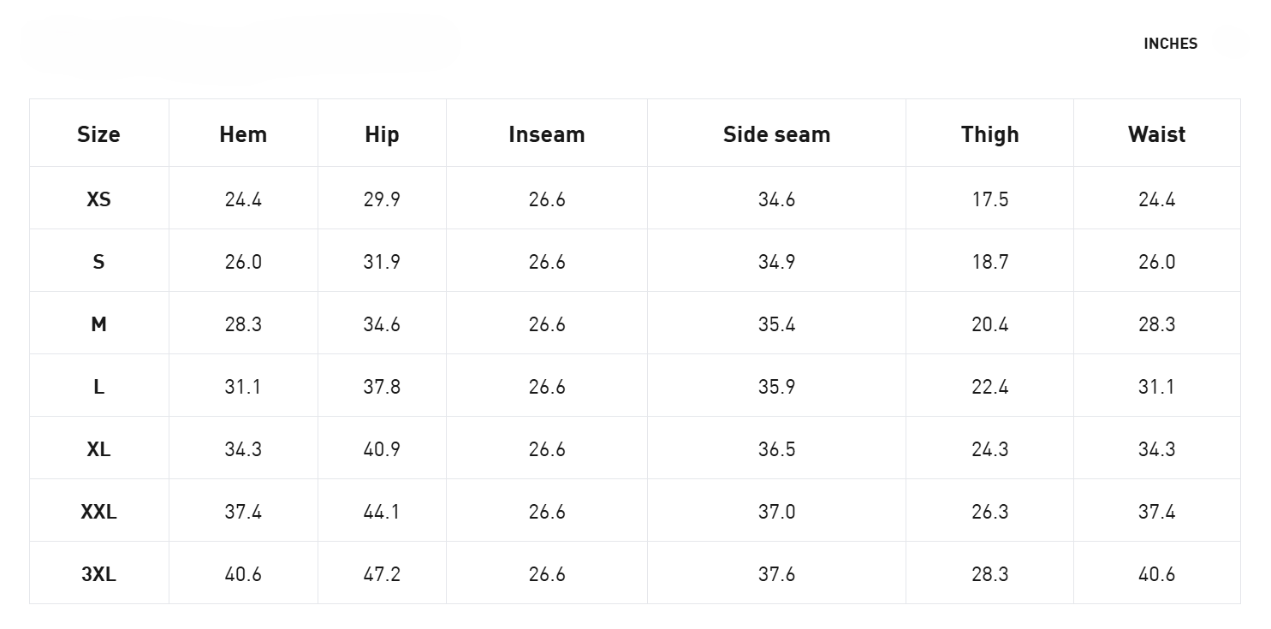Click the XS size row label
Viewport: 1271px width, 629px height.
pos(98,199)
